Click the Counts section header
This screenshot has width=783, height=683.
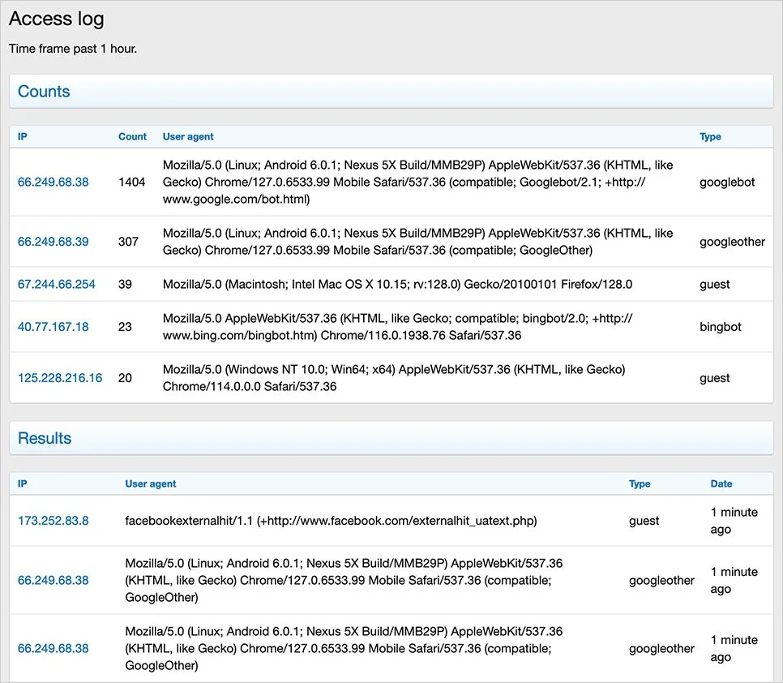coord(44,92)
